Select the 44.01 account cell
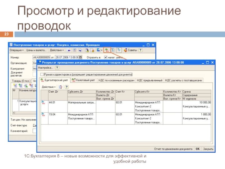The height and width of the screenshot is (169, 225). [x=58, y=106]
